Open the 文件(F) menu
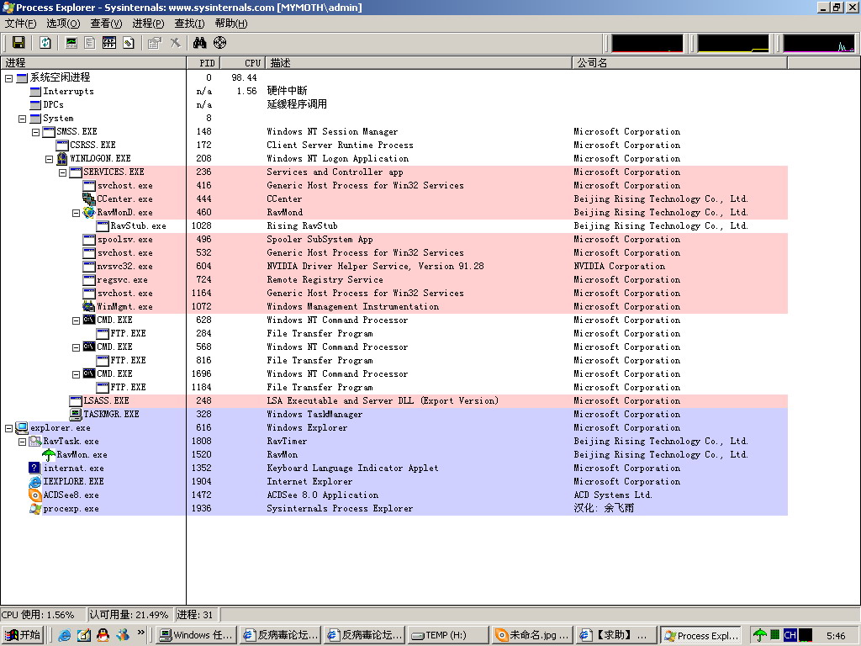Screen dimensions: 861x646 pyautogui.click(x=20, y=23)
